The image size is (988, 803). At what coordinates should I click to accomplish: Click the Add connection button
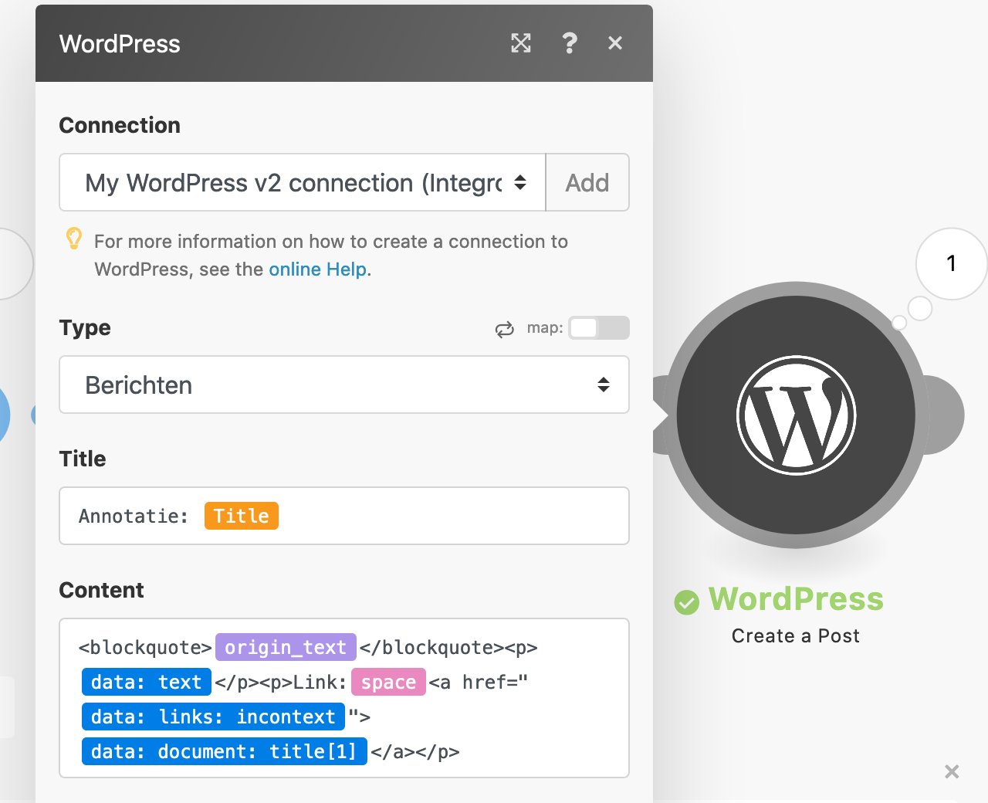587,182
